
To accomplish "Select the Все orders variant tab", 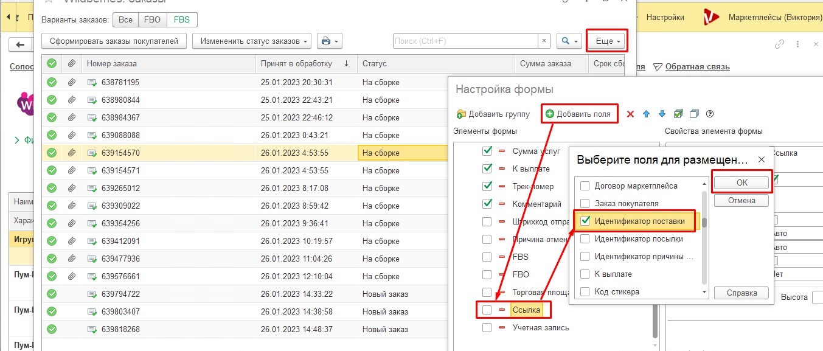I will 125,19.
